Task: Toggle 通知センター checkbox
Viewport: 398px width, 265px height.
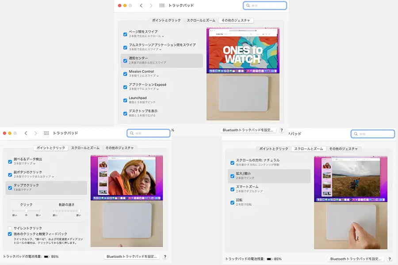Action: point(125,61)
